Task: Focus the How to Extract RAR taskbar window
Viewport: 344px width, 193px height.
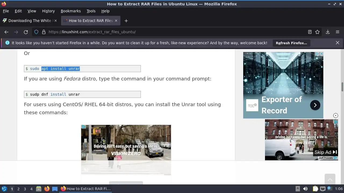Action: pos(86,189)
